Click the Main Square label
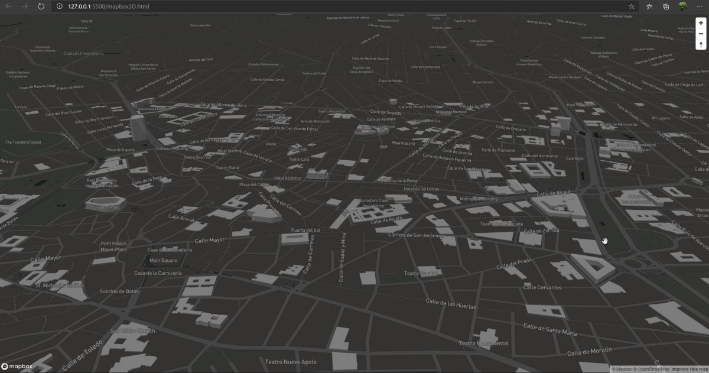709x373 pixels. (163, 261)
